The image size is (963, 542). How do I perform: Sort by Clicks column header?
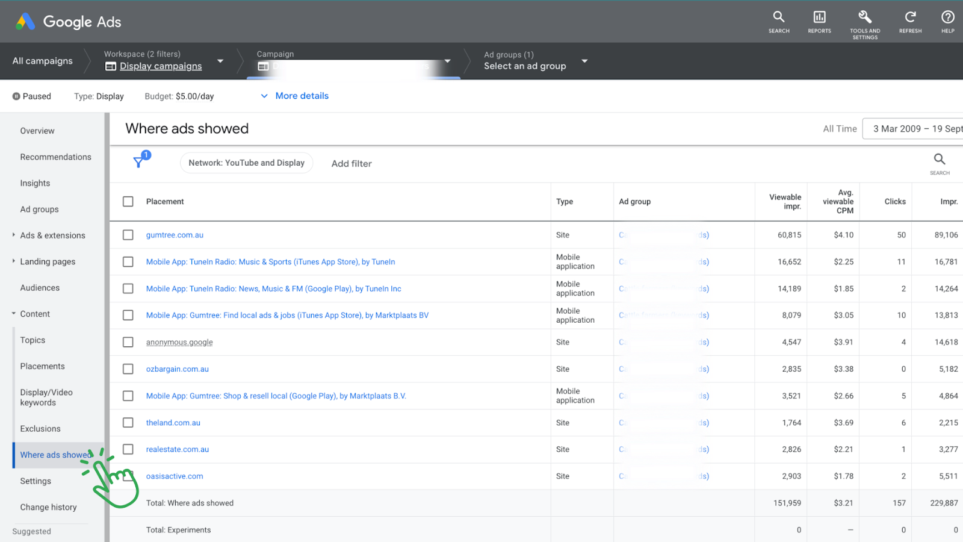895,202
